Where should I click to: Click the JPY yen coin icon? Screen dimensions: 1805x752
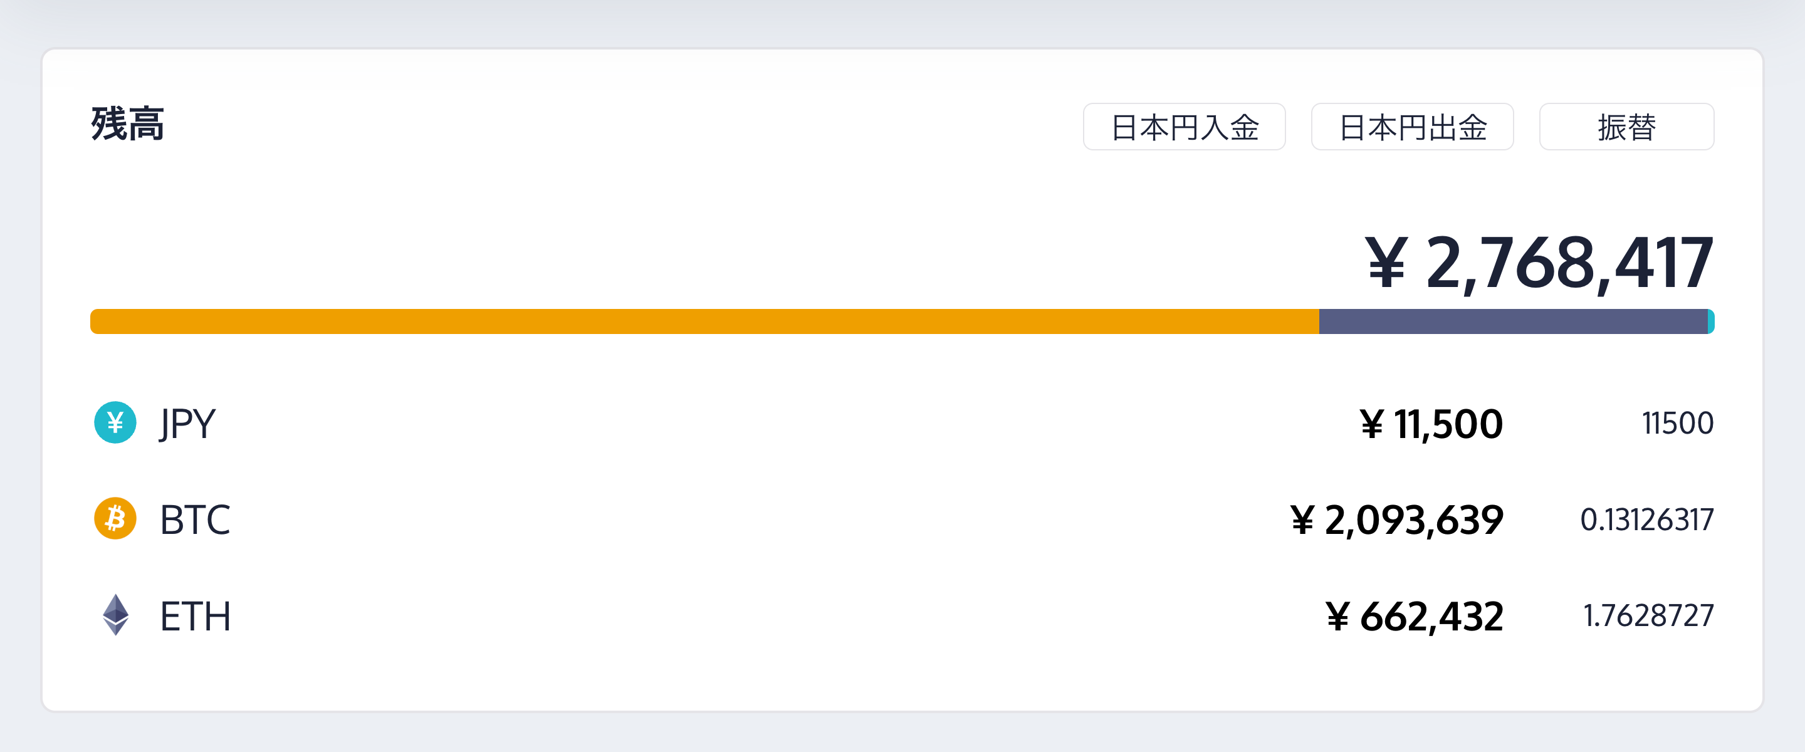[115, 422]
